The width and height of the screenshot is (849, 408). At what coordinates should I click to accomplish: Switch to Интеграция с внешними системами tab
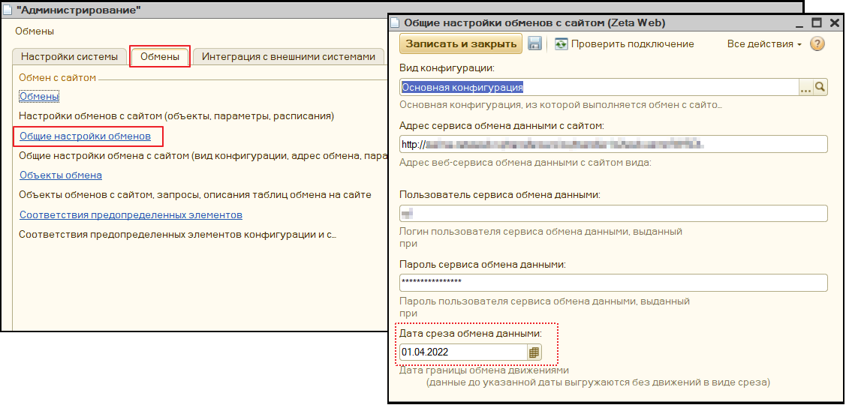coord(288,57)
